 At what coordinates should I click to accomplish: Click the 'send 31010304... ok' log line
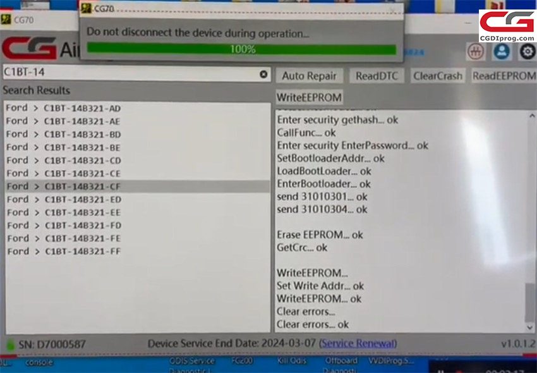pyautogui.click(x=322, y=209)
